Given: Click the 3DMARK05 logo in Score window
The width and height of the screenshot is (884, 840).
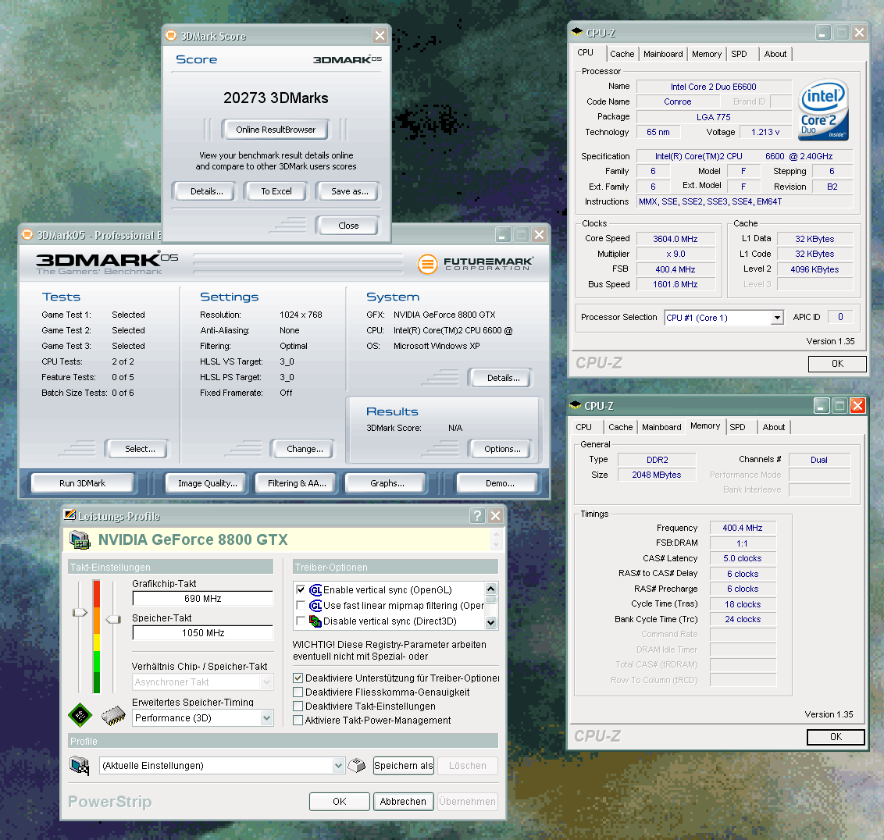Looking at the screenshot, I should pyautogui.click(x=348, y=59).
